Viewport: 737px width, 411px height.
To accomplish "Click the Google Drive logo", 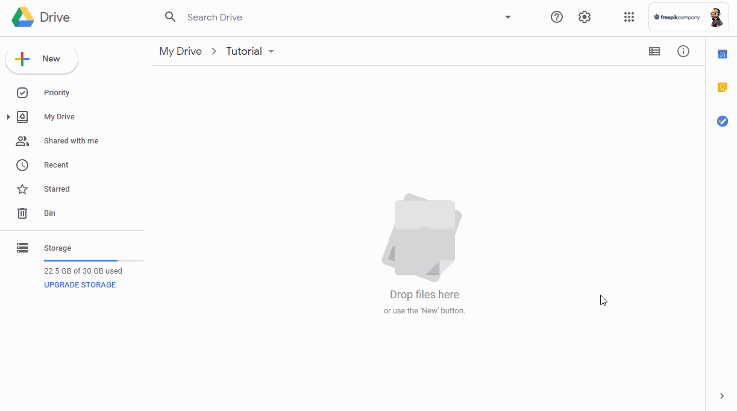I will click(x=23, y=17).
